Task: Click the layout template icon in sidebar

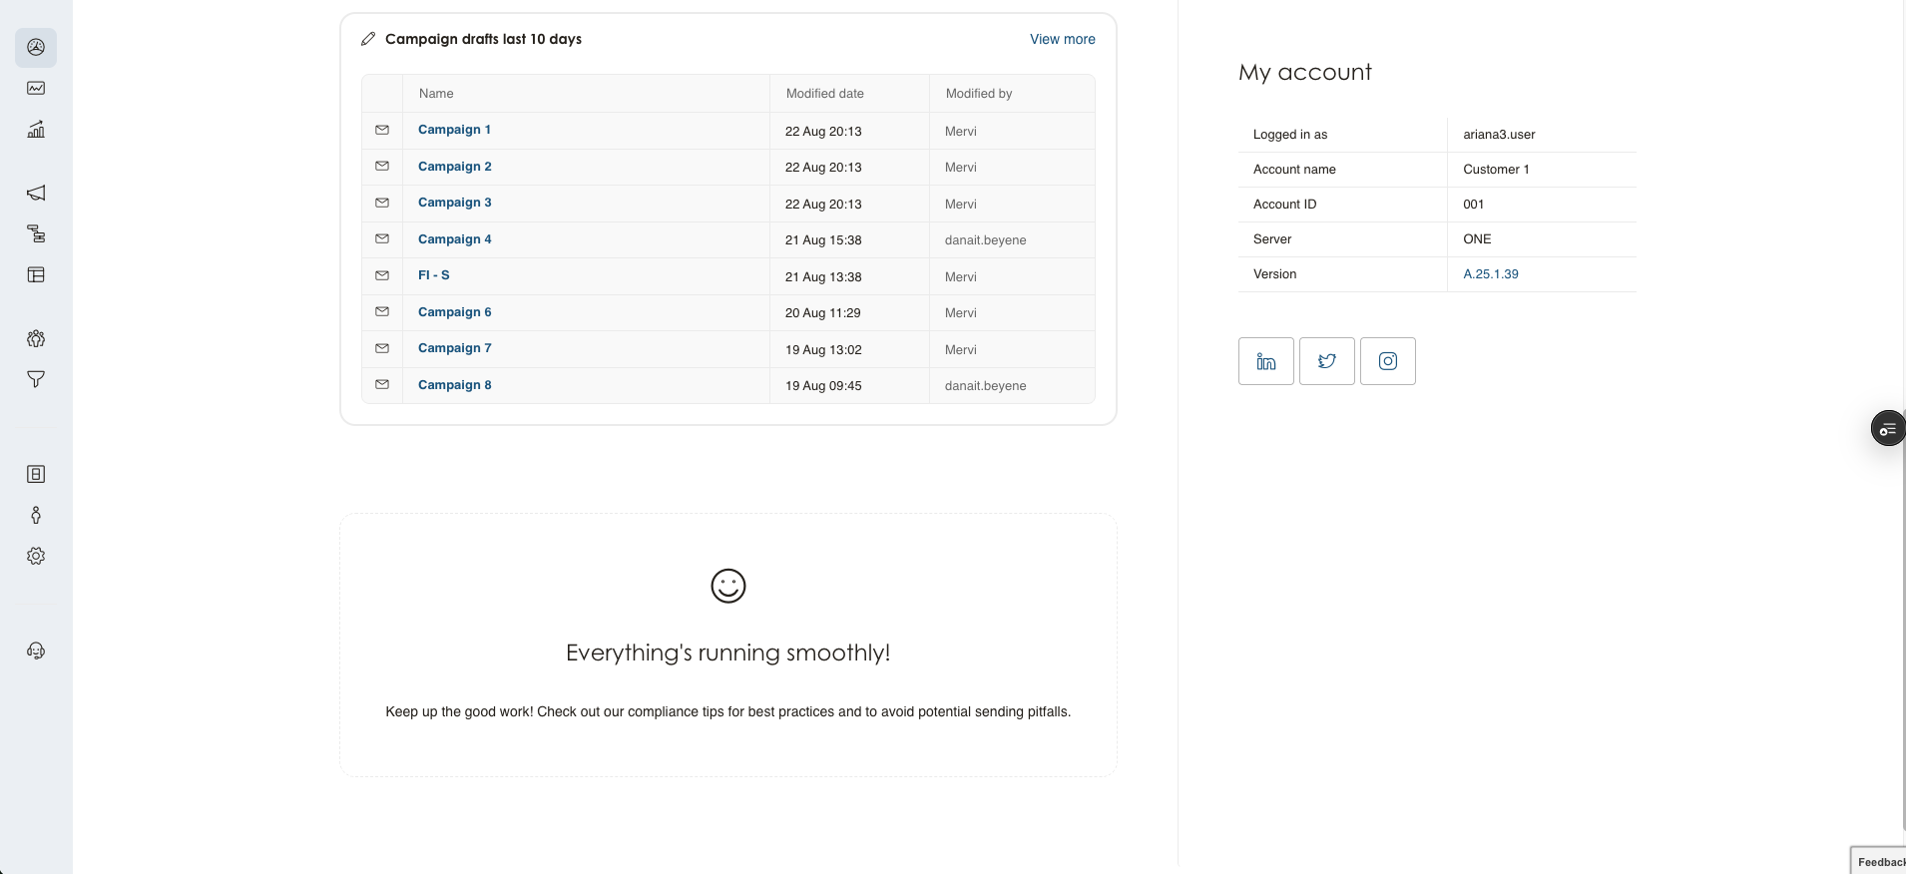Action: (x=36, y=274)
